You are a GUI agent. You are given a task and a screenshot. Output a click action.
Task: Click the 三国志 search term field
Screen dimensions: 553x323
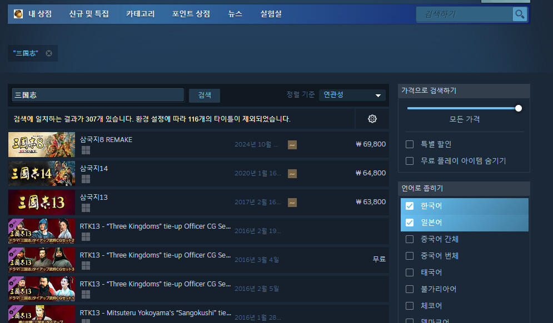98,95
